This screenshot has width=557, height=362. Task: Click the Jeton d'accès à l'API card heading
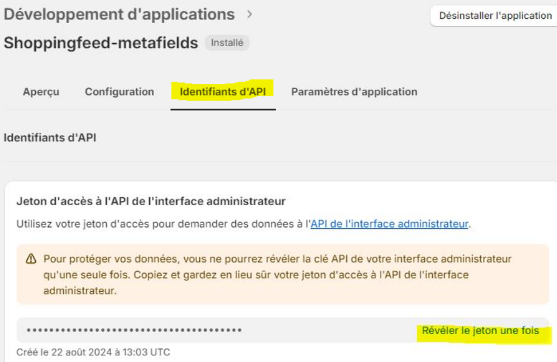click(151, 201)
